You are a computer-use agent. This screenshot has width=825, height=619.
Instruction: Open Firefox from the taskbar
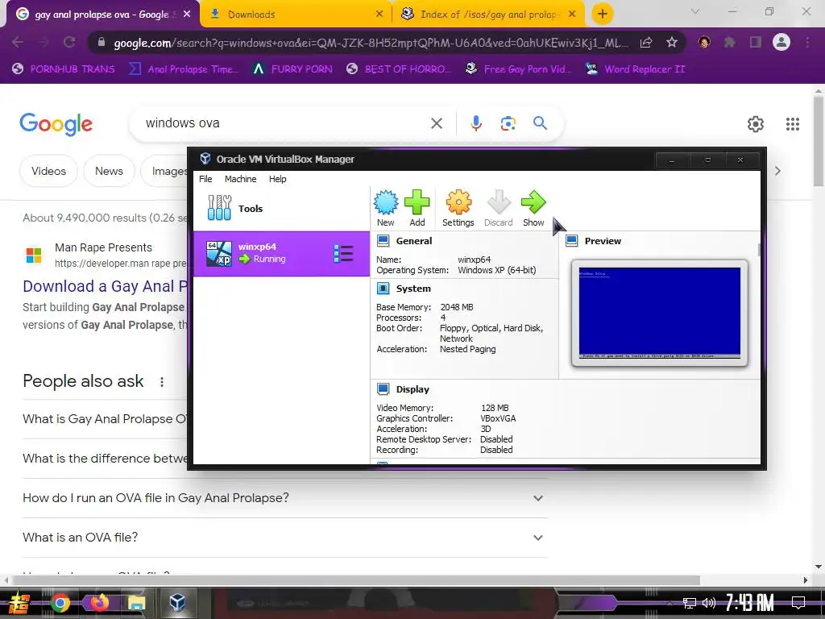click(x=99, y=602)
